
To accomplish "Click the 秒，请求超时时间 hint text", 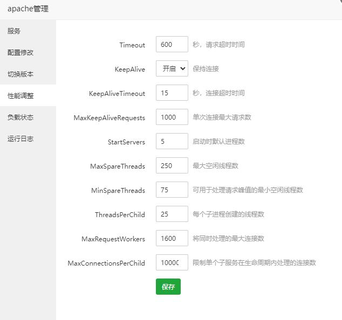I will coord(218,44).
